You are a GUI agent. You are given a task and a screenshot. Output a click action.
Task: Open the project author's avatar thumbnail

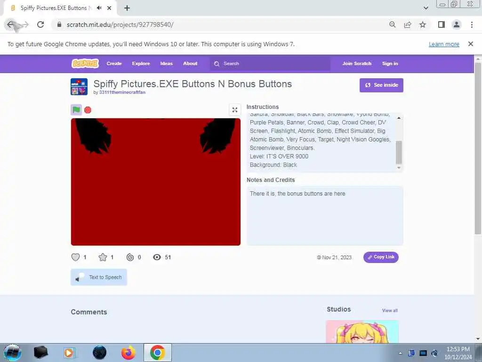point(79,87)
